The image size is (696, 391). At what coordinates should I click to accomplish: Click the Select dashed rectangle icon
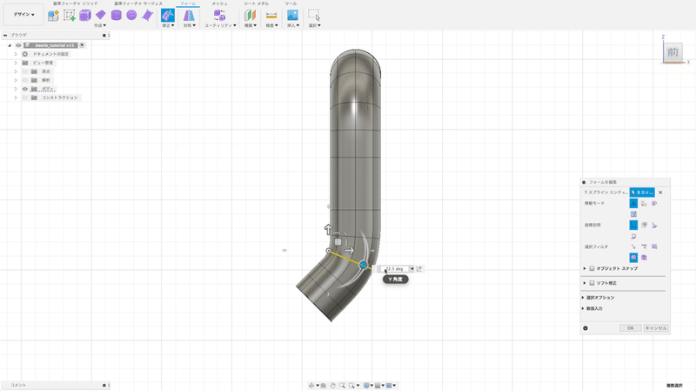314,16
